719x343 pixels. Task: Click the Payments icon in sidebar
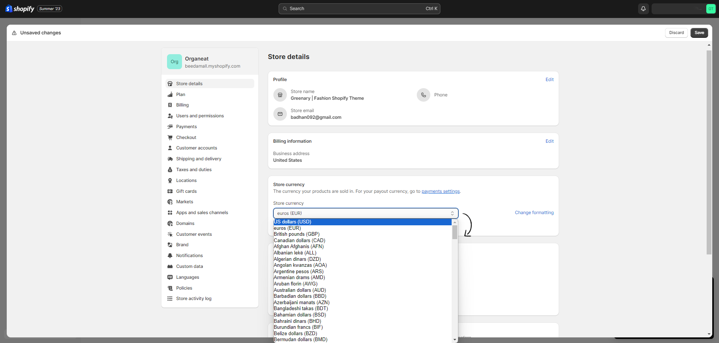(x=170, y=127)
